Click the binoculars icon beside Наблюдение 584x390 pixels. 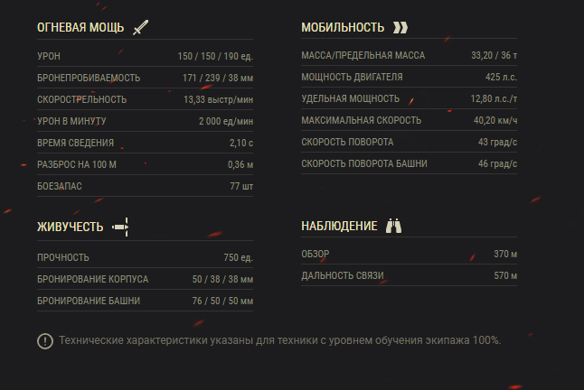click(393, 226)
